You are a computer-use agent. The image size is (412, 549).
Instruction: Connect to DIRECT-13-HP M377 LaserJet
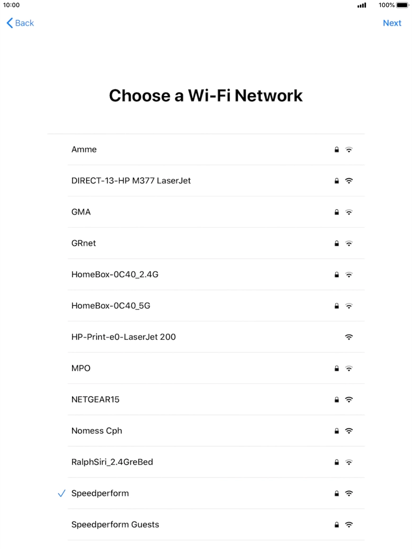[131, 181]
